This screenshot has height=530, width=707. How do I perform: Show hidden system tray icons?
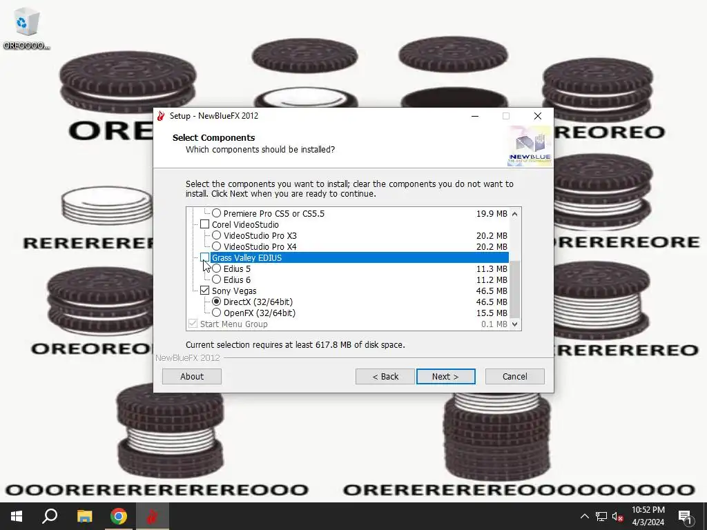[584, 516]
